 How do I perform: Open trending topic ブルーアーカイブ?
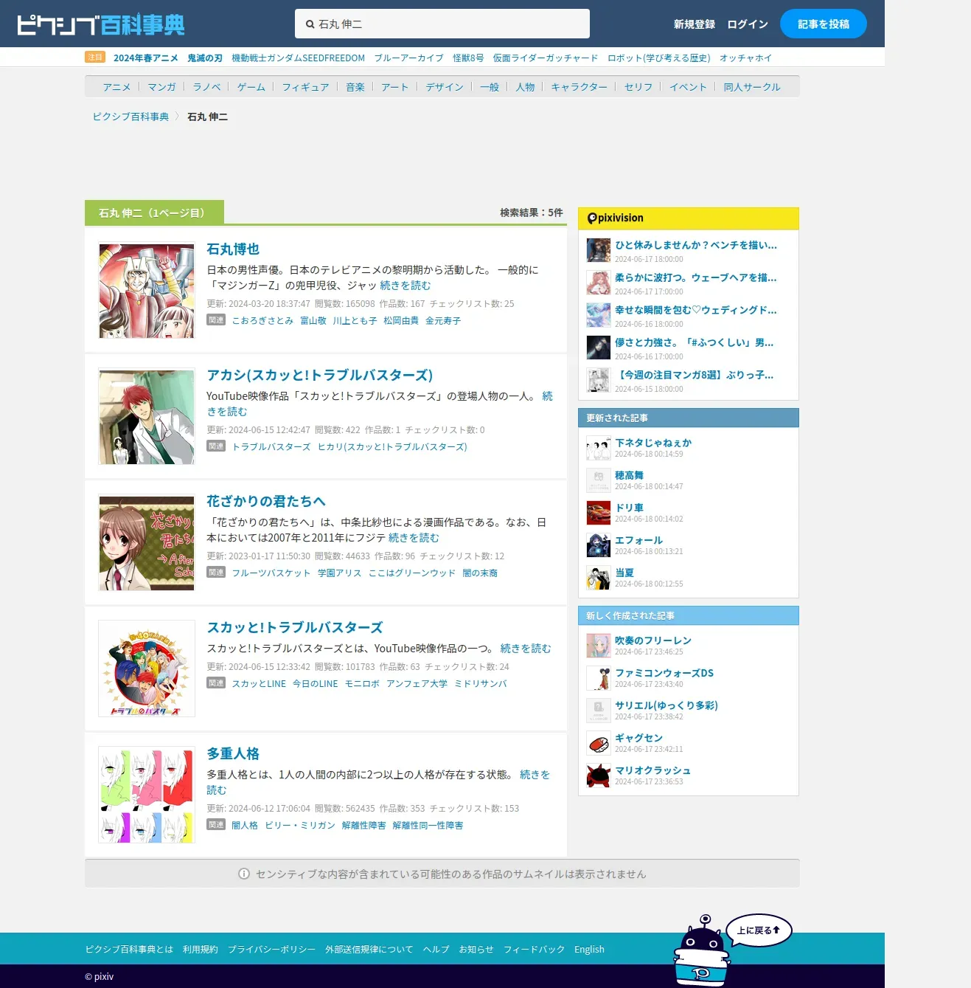(408, 58)
